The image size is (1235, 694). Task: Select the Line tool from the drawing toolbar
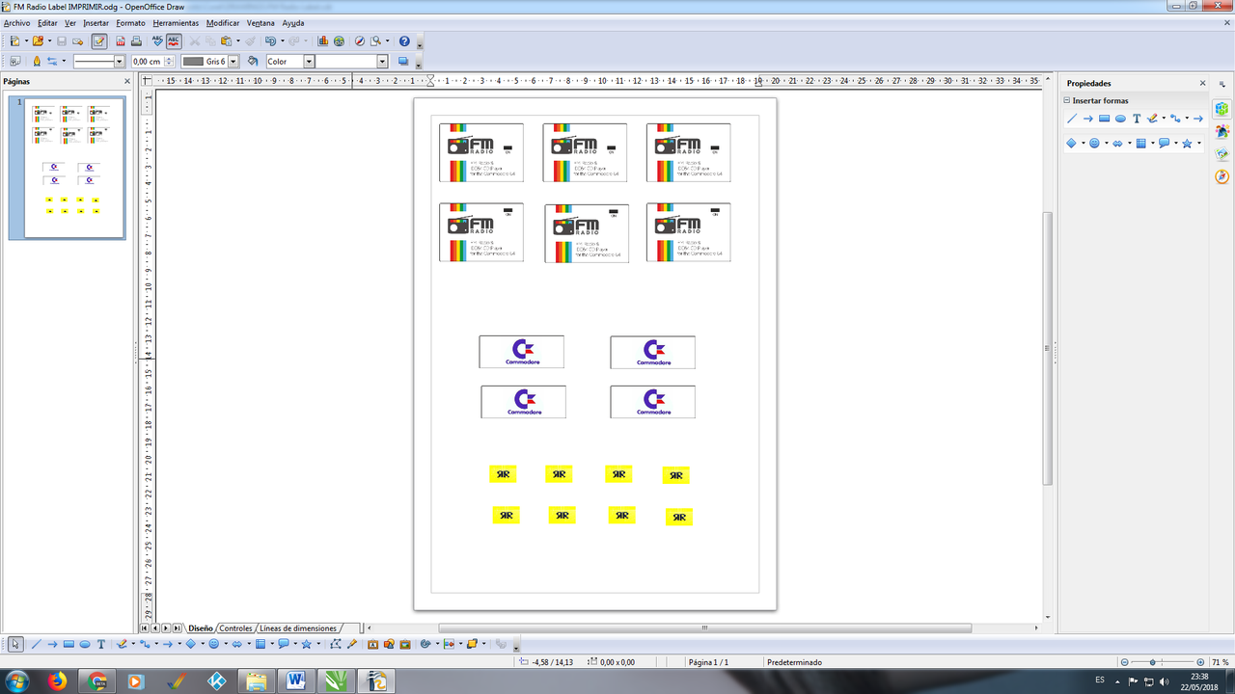tap(37, 644)
